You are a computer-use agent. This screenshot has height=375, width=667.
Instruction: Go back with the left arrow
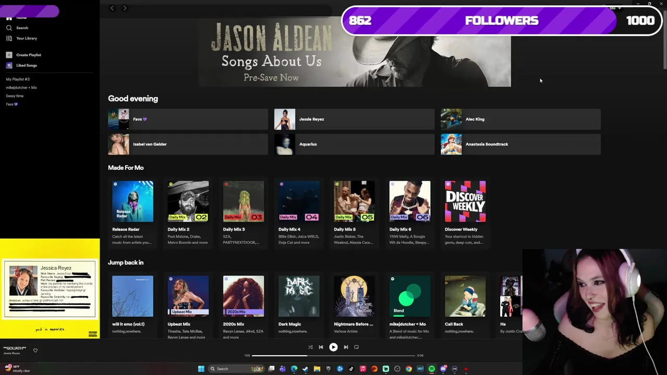point(112,8)
